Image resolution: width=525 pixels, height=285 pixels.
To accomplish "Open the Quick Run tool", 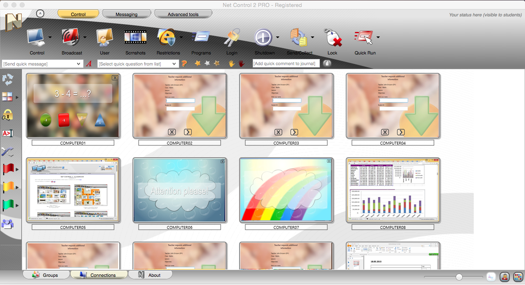I will coord(364,37).
